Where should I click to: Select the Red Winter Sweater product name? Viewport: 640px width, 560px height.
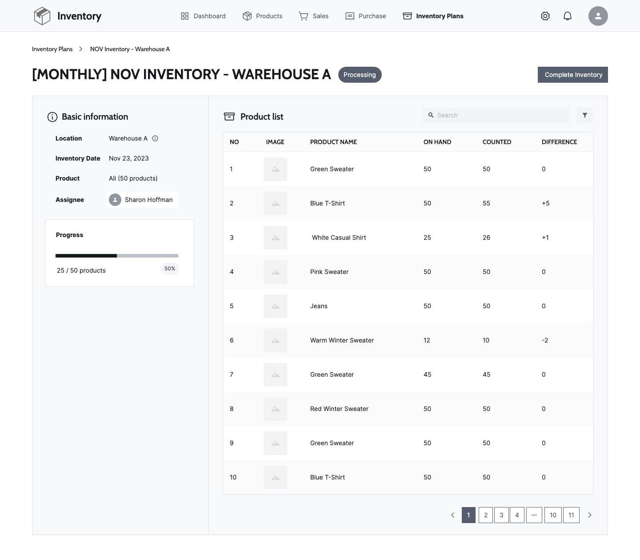(x=339, y=409)
